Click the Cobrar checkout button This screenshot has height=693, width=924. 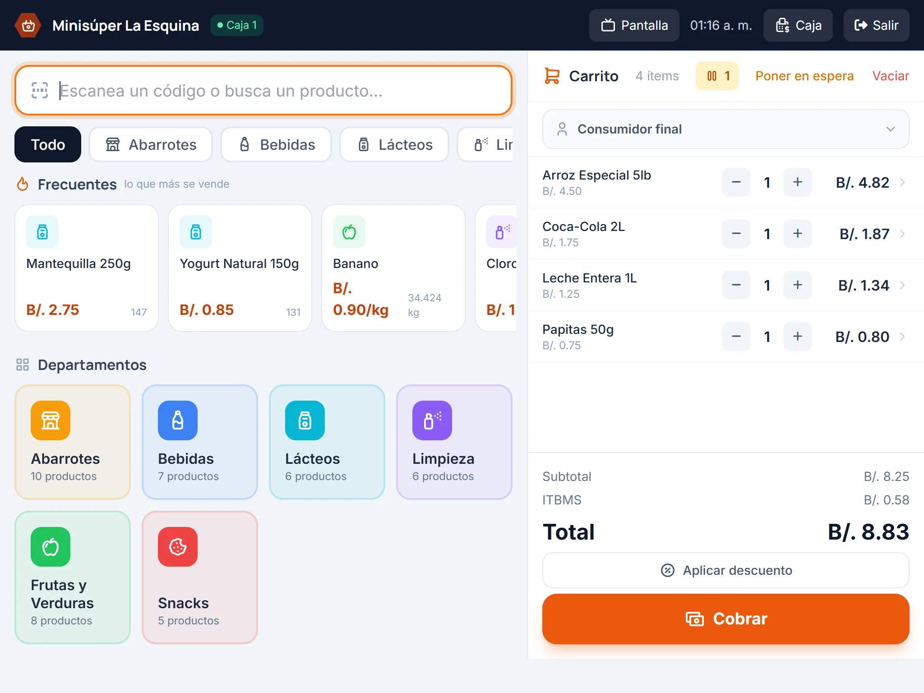725,619
